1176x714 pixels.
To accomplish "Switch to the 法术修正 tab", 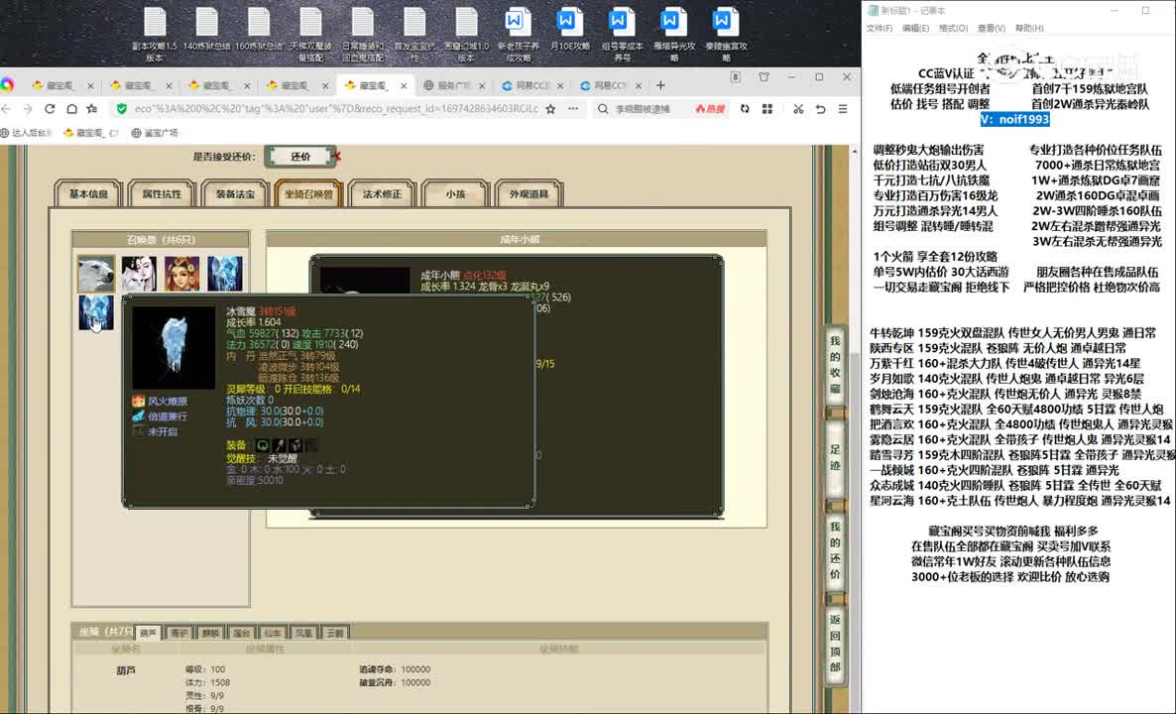I will point(383,193).
